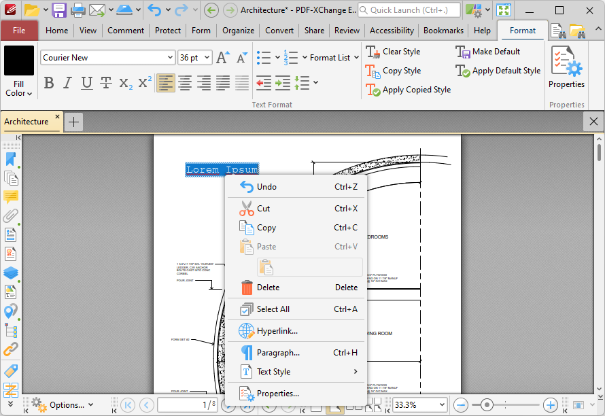Enable right text alignment
Viewport: 605px width, 416px height.
[204, 82]
